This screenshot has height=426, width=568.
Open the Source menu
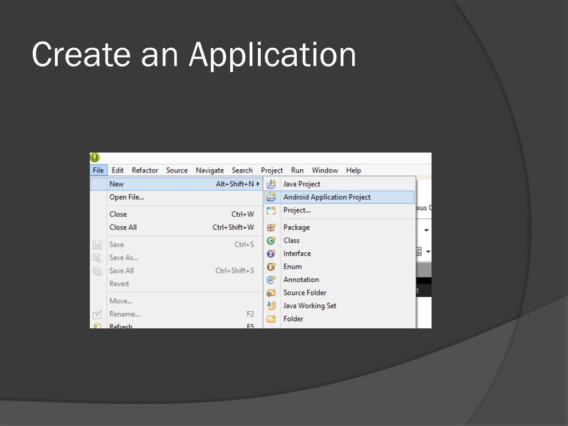pos(177,170)
